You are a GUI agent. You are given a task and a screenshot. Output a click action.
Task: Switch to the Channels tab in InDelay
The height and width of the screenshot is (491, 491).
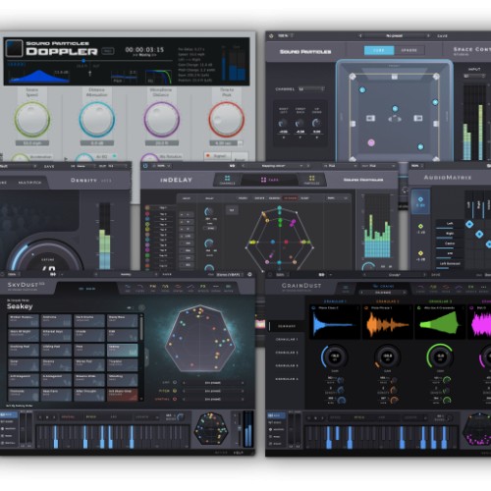click(x=227, y=180)
